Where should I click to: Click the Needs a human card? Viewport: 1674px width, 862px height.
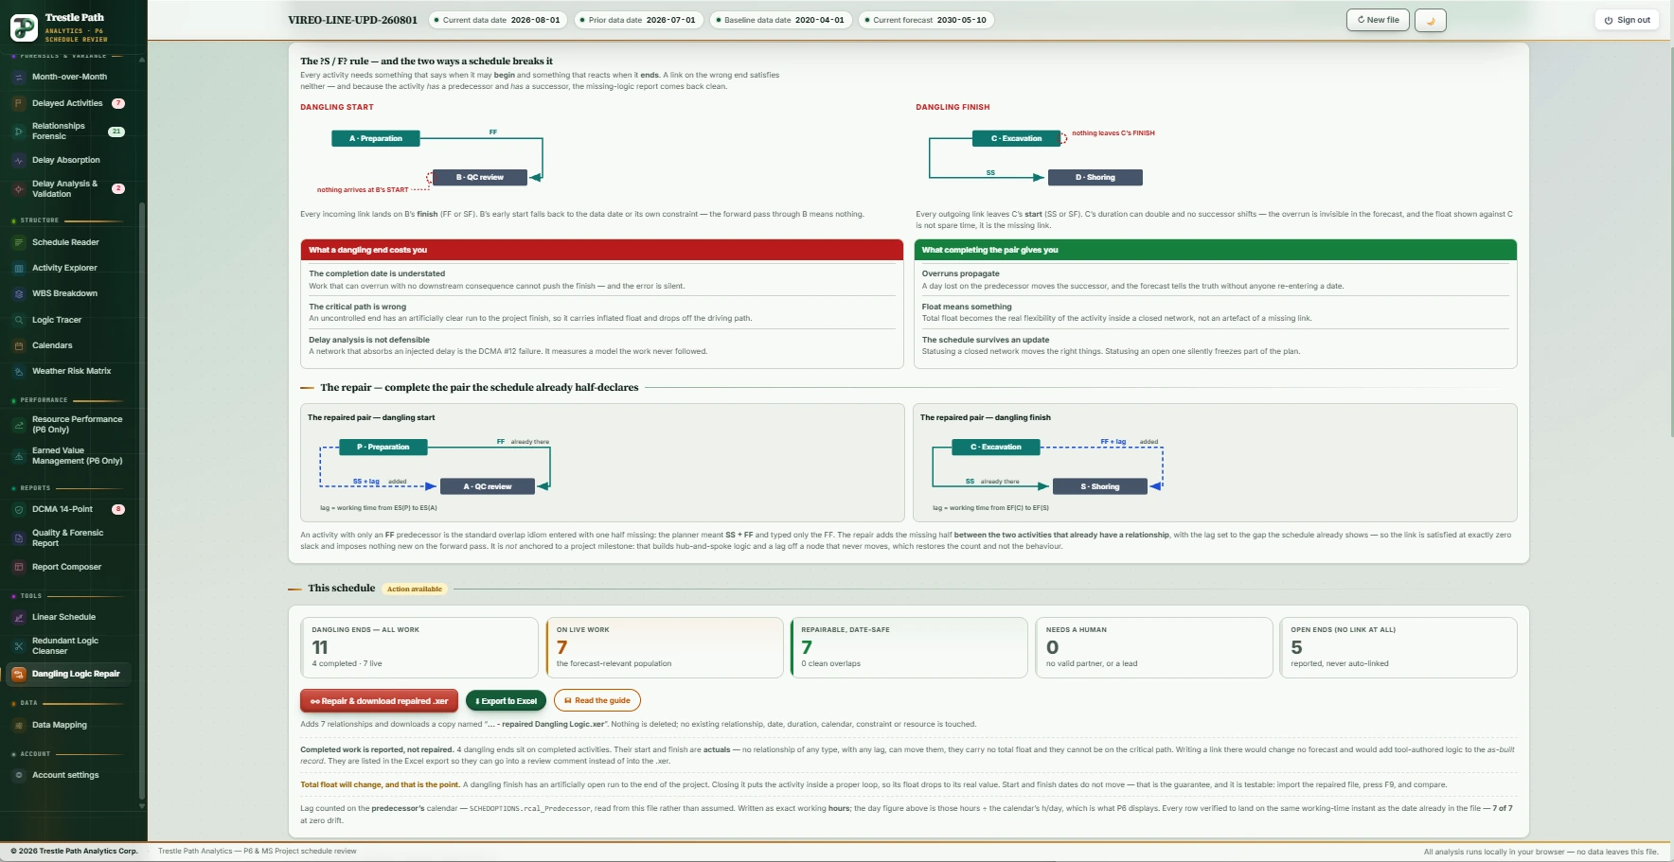tap(1154, 648)
